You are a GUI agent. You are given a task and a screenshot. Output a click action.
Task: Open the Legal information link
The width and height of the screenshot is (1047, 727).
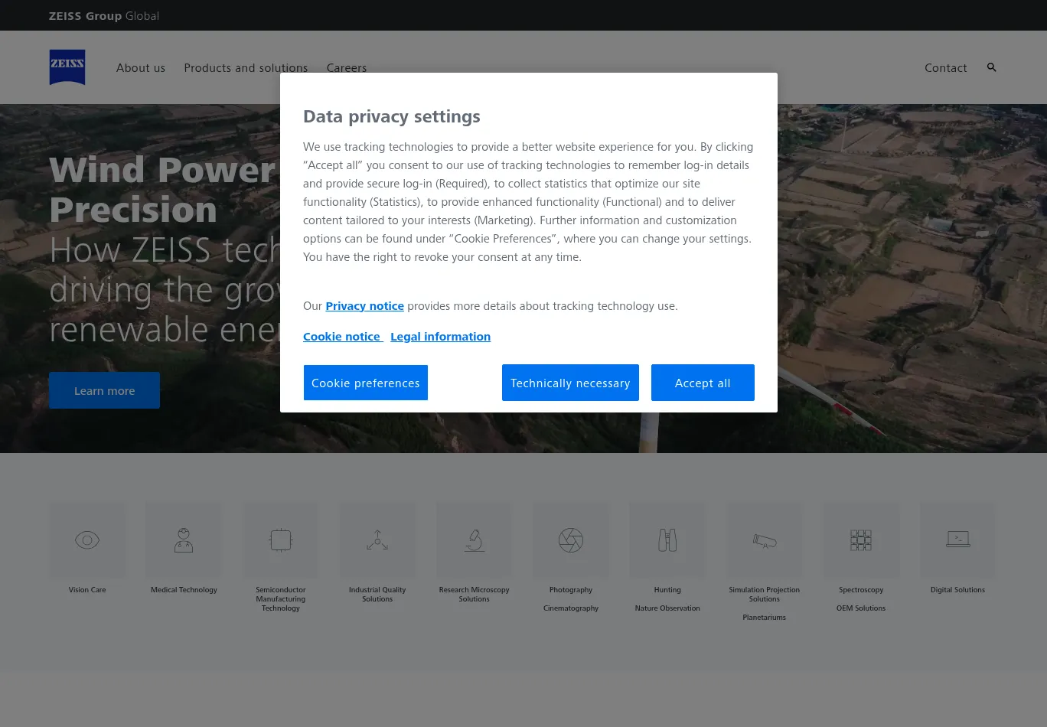tap(440, 337)
